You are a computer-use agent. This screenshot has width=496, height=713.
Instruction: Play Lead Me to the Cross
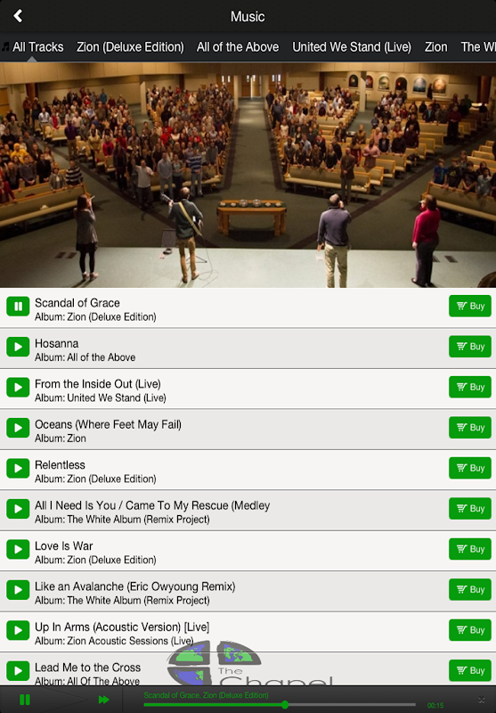(18, 671)
